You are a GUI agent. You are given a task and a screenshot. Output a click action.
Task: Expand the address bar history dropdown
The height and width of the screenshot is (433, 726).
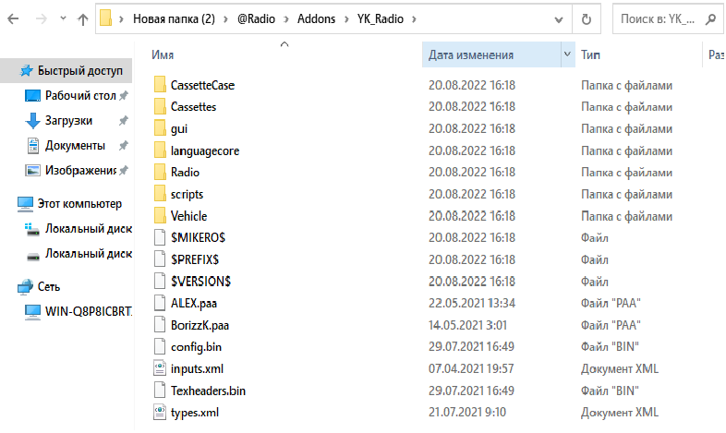pos(559,19)
